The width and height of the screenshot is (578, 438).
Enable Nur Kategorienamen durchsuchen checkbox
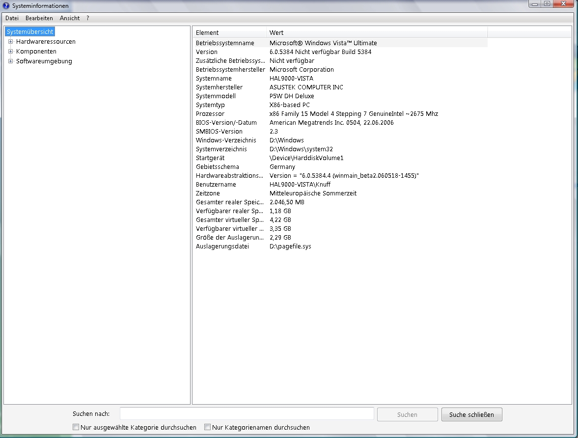[x=208, y=427]
